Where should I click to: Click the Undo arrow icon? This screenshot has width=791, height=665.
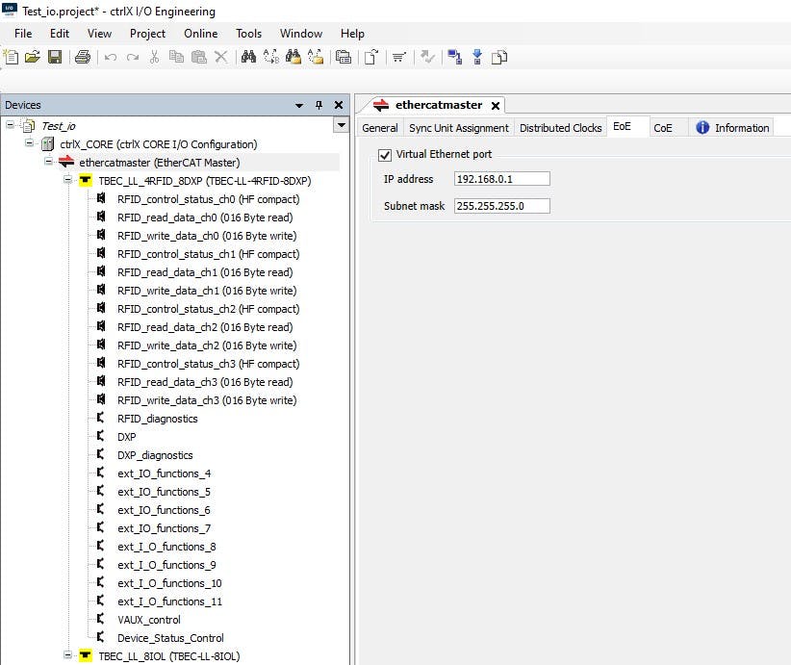[x=111, y=57]
